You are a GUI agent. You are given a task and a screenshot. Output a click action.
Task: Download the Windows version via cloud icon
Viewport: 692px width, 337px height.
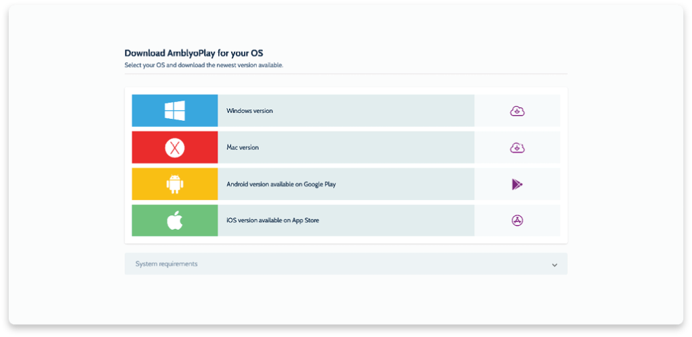pos(517,111)
